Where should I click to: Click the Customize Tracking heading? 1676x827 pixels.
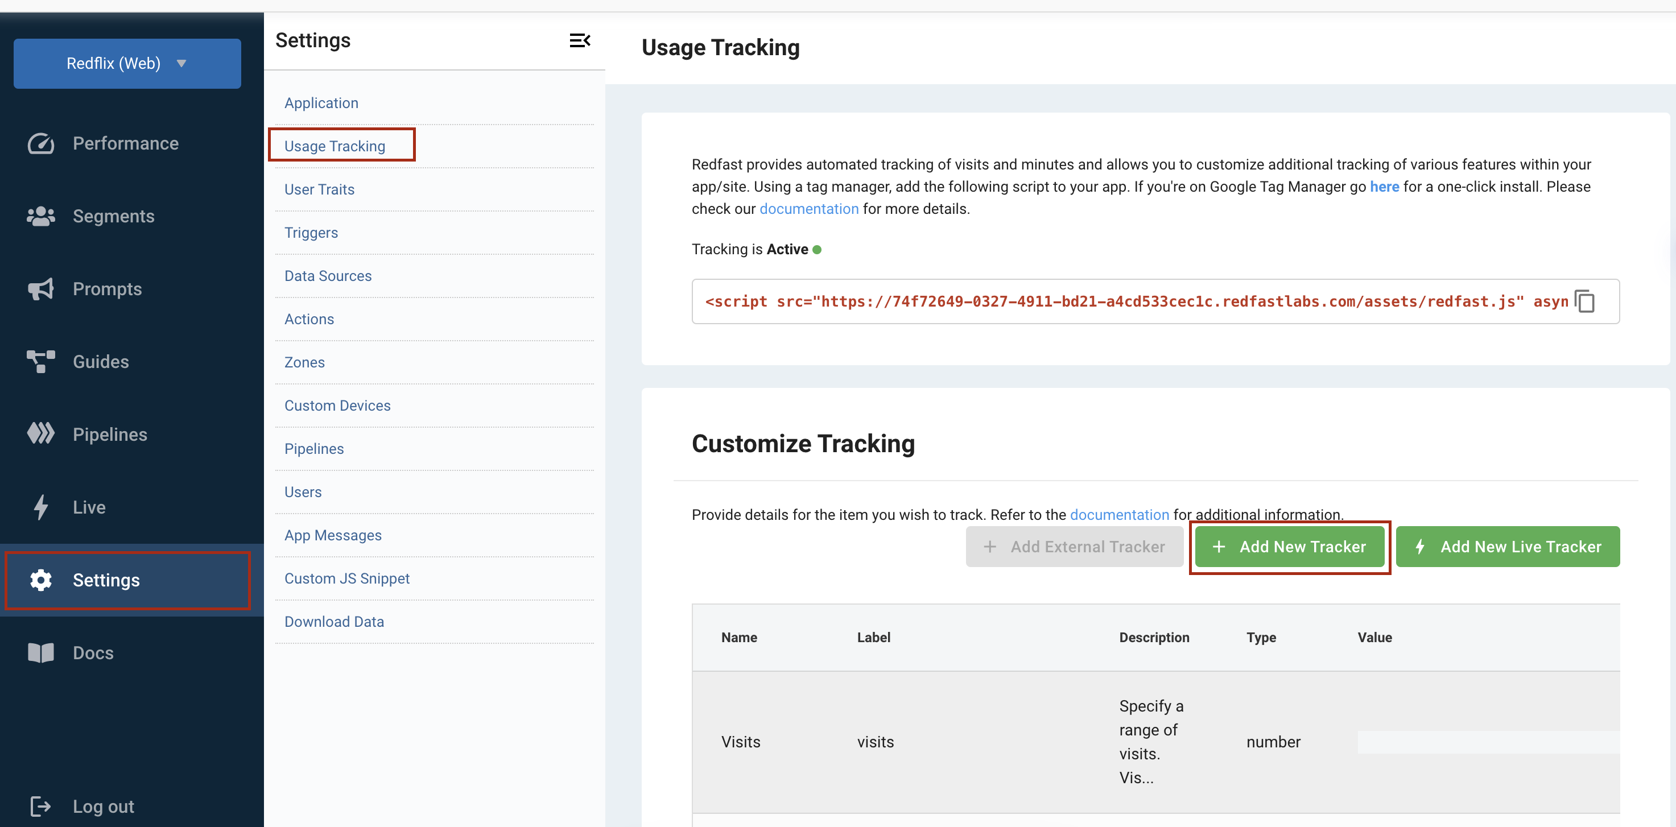pyautogui.click(x=803, y=444)
